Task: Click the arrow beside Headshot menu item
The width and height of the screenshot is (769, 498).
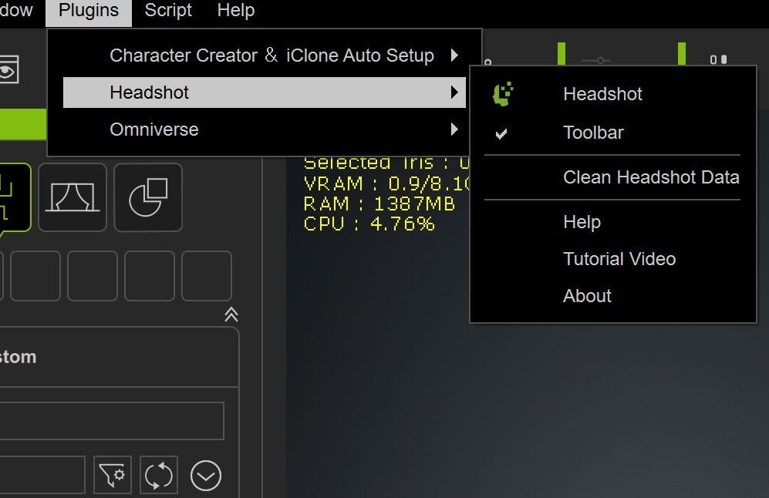Action: [x=454, y=93]
